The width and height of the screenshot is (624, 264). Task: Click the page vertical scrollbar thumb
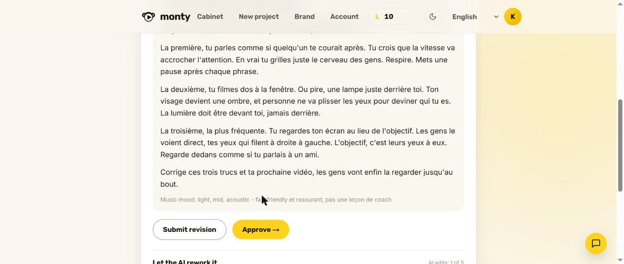click(620, 145)
